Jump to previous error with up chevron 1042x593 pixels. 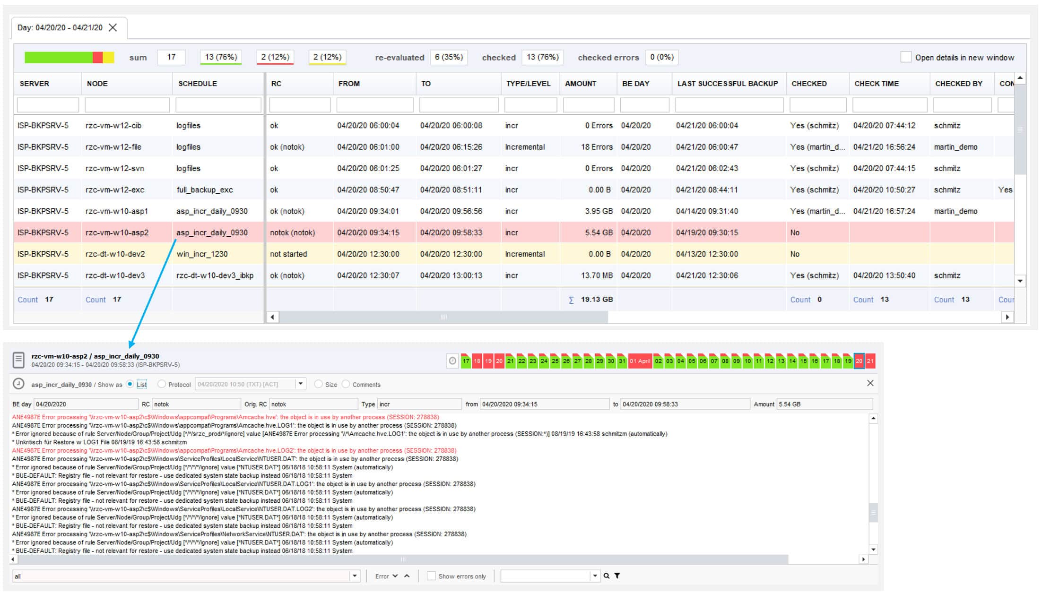pyautogui.click(x=407, y=576)
